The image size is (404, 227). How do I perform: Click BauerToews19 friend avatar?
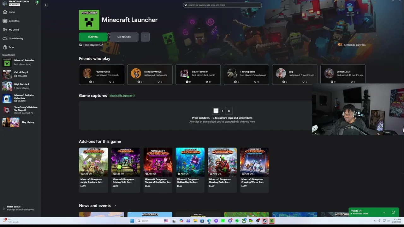[184, 73]
